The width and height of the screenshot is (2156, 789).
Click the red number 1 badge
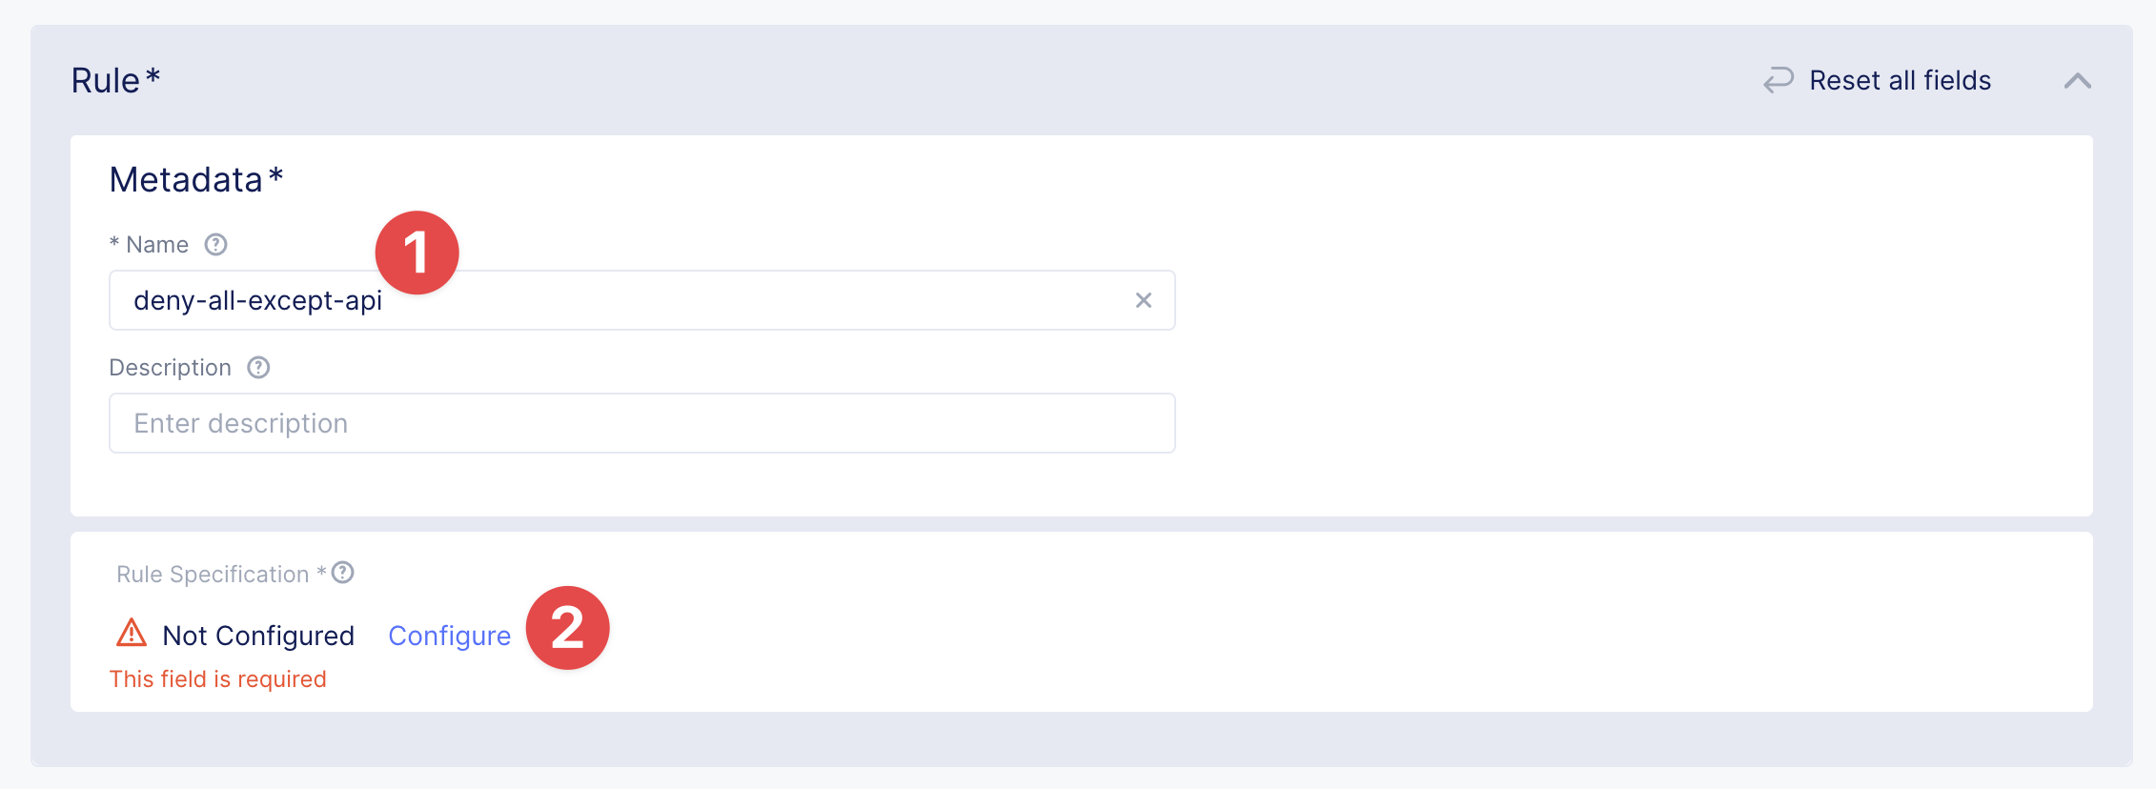(417, 253)
